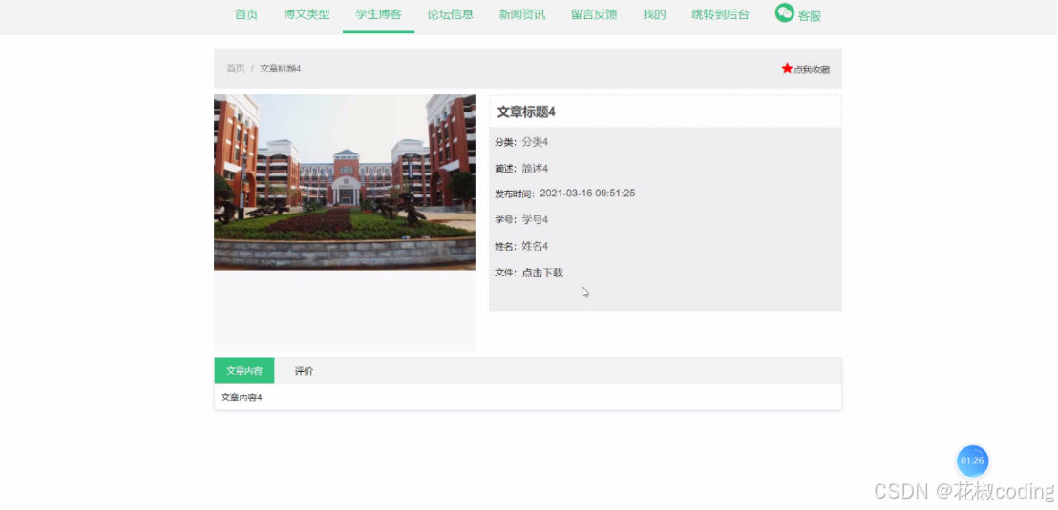
Task: Click the school building article image
Action: click(x=345, y=182)
